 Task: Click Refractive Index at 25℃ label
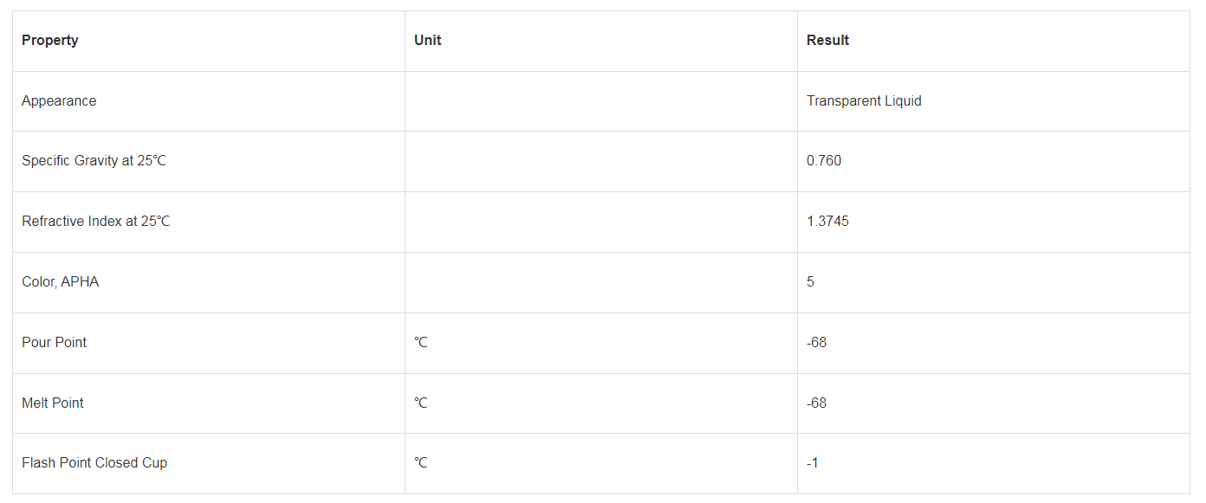tap(96, 222)
